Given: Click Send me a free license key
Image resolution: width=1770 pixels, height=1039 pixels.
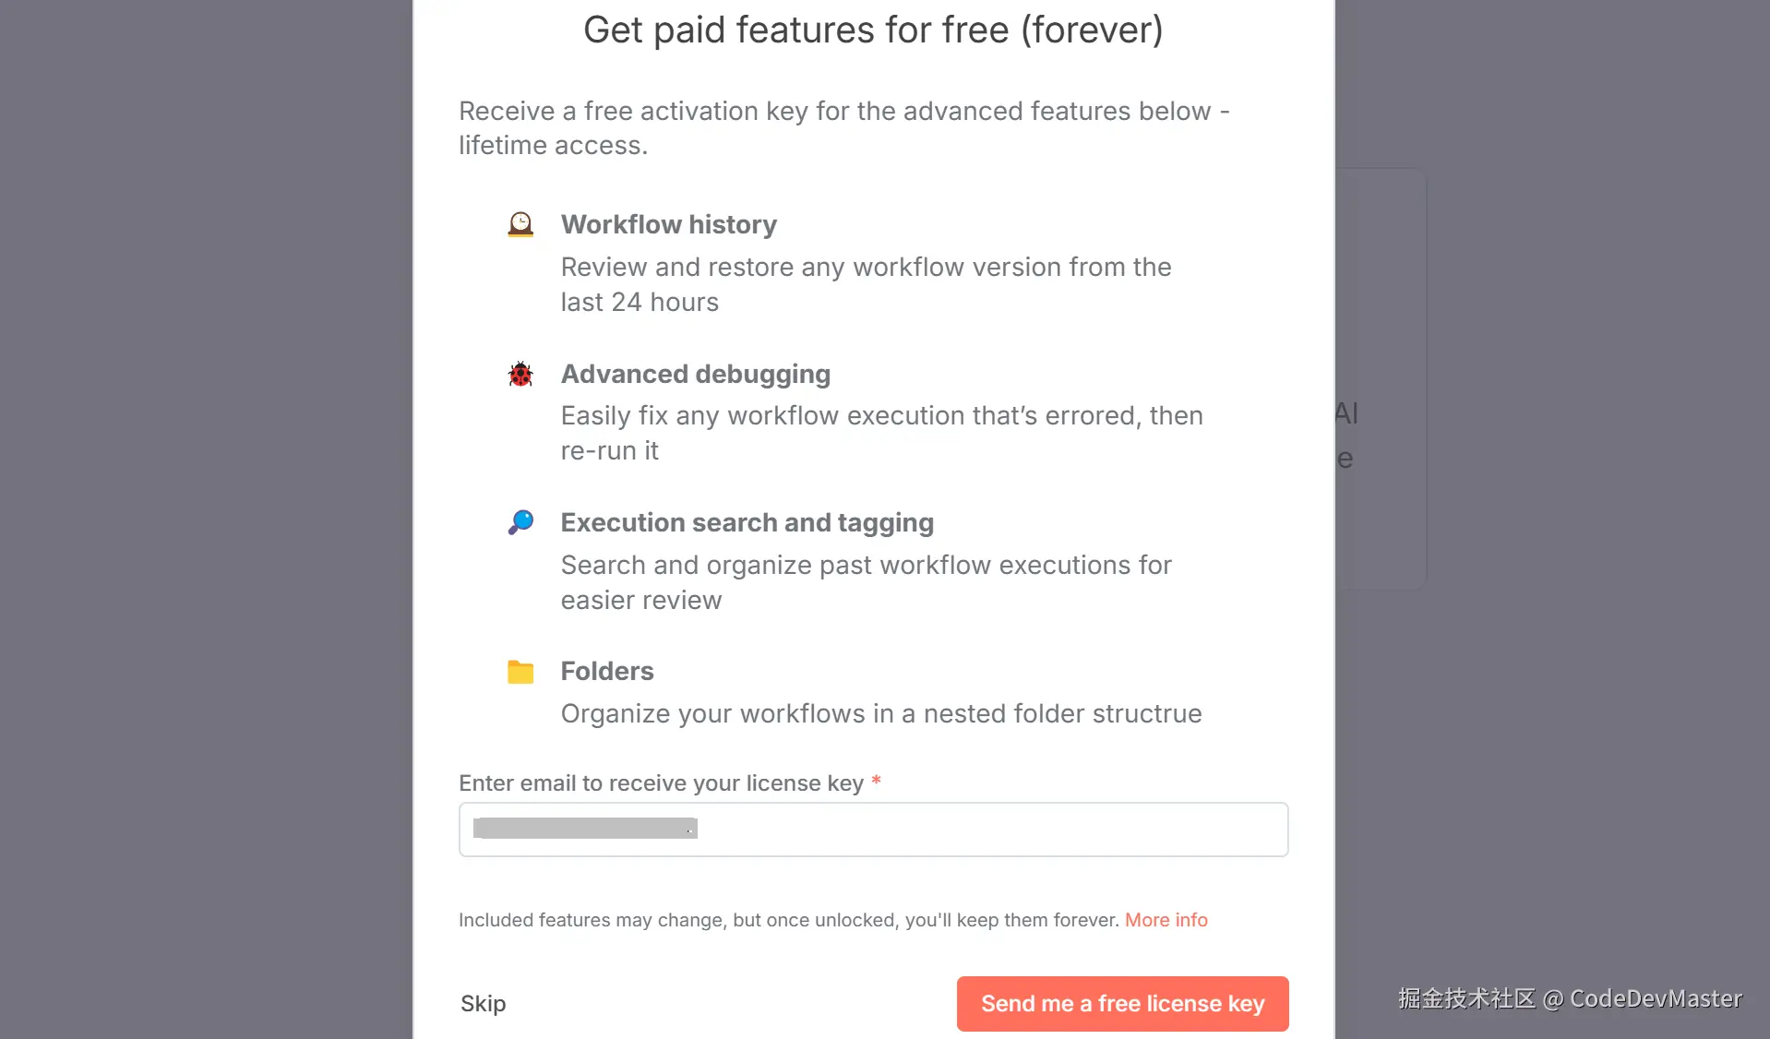Looking at the screenshot, I should (x=1122, y=1003).
